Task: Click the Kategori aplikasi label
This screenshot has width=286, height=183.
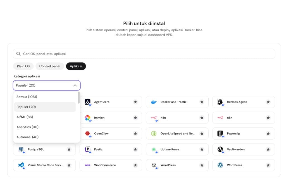Action: click(27, 76)
